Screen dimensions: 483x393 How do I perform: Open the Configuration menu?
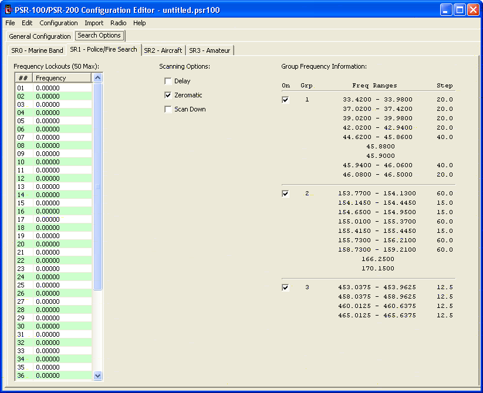[x=59, y=23]
